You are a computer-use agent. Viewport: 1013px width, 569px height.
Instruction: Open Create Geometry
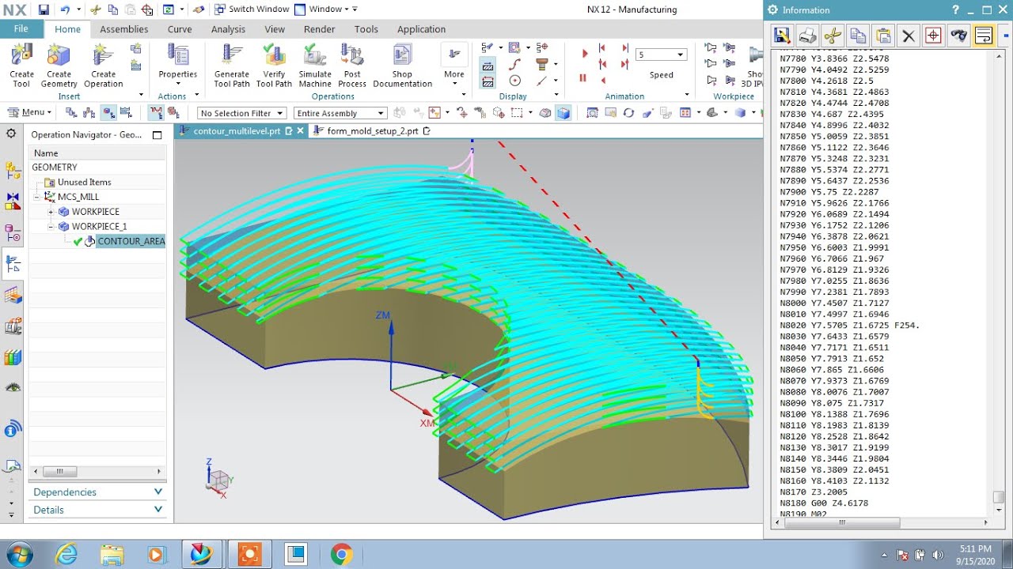coord(59,65)
